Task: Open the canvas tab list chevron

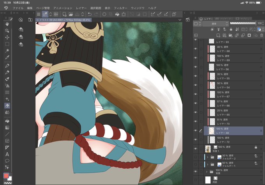Action: (x=180, y=20)
